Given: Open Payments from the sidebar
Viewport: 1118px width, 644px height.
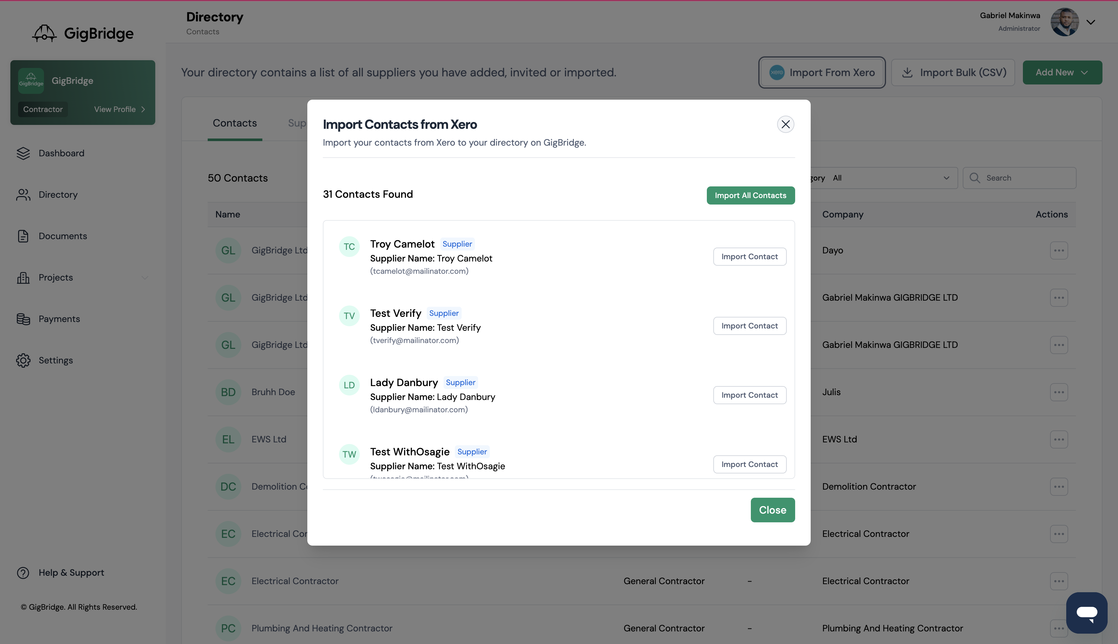Looking at the screenshot, I should tap(59, 319).
